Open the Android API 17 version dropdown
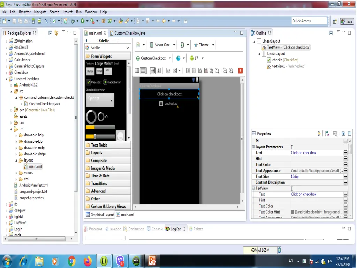Image resolution: width=357 pixels, height=268 pixels. tap(196, 58)
